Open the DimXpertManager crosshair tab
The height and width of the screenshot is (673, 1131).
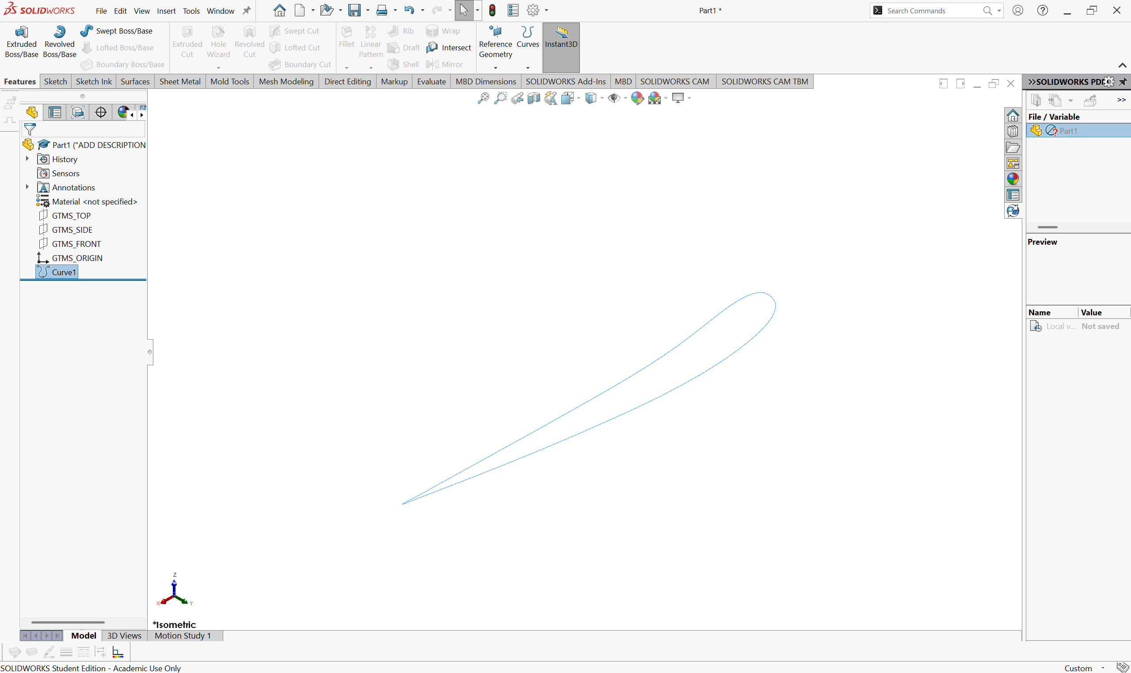(101, 112)
